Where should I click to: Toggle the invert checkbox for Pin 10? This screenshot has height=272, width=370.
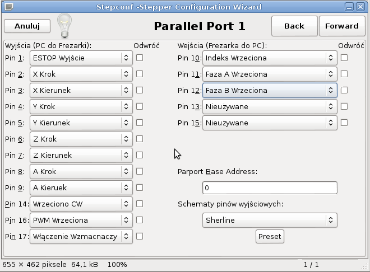[344, 58]
